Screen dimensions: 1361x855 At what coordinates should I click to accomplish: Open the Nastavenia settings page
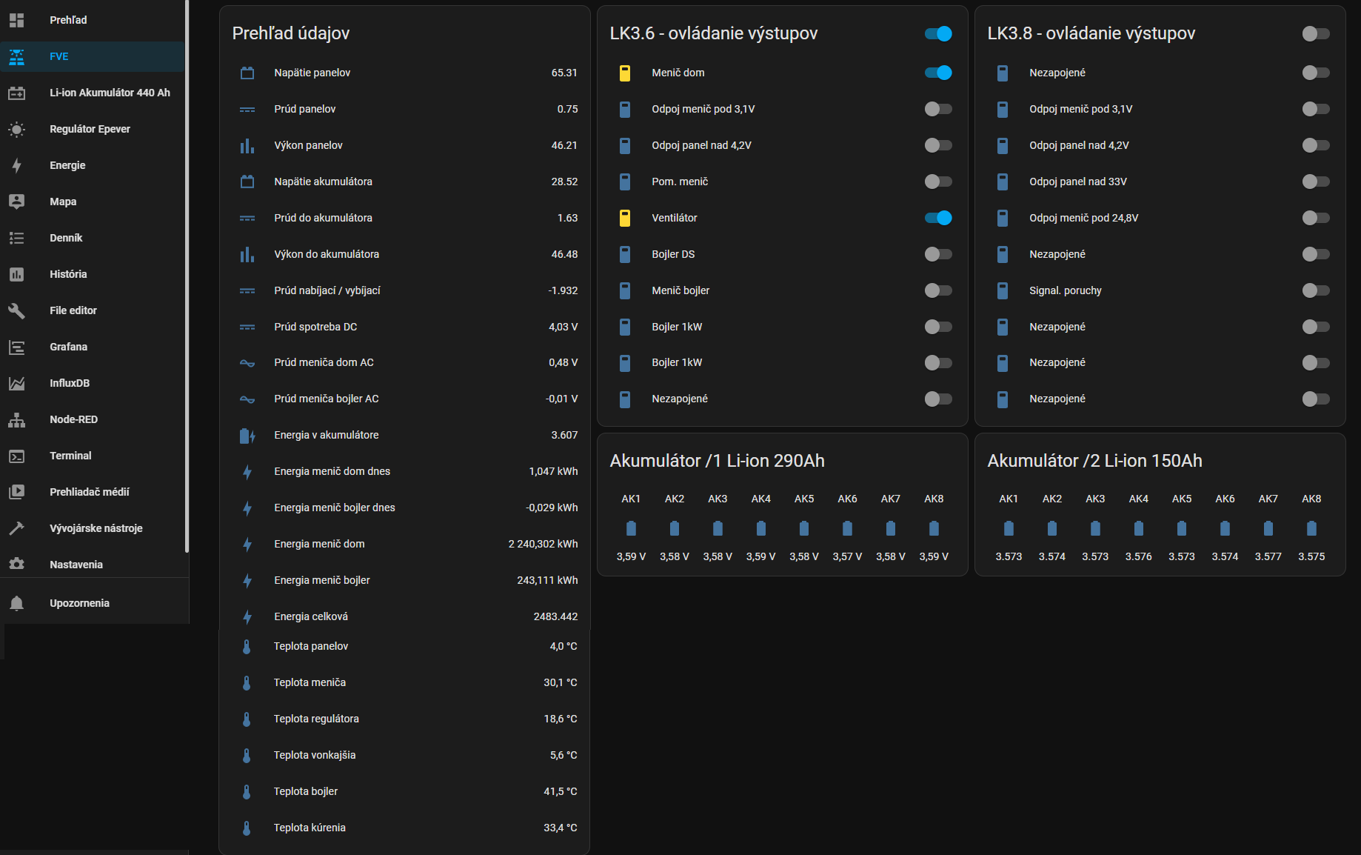[x=76, y=565]
